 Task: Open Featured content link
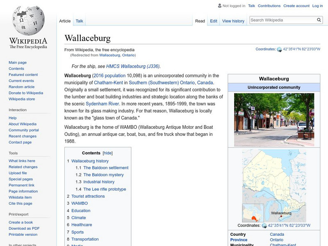(x=23, y=75)
